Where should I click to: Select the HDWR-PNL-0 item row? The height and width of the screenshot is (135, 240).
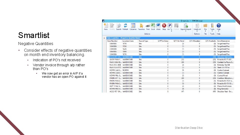(x=170, y=75)
